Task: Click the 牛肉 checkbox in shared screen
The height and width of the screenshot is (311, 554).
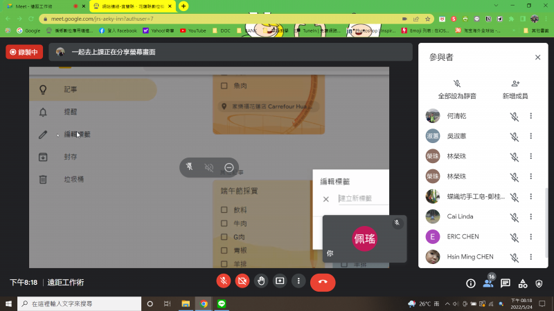Action: [x=224, y=223]
